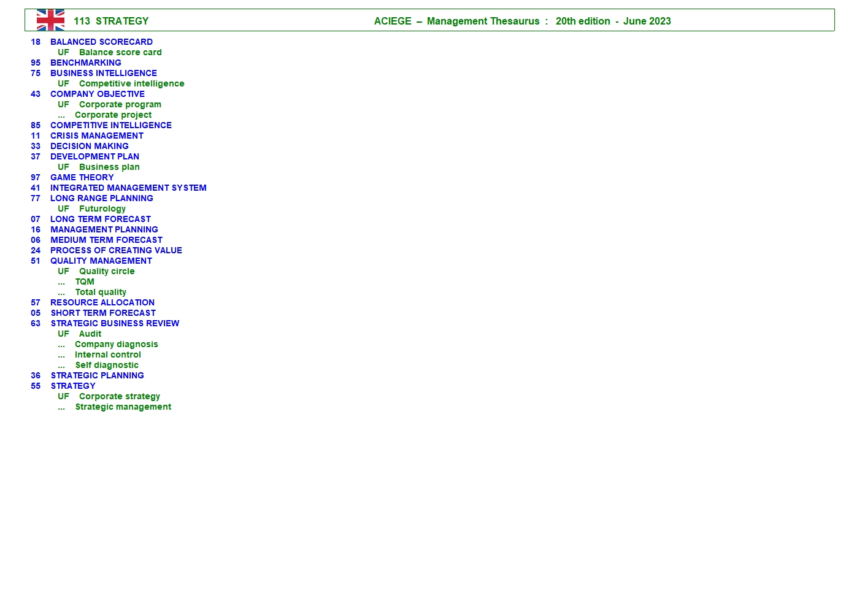Viewport: 865px width, 601px height.
Task: Select the GAME THEORY term
Action: (82, 177)
